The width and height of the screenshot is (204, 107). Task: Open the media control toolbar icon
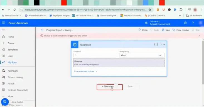(x=190, y=10)
